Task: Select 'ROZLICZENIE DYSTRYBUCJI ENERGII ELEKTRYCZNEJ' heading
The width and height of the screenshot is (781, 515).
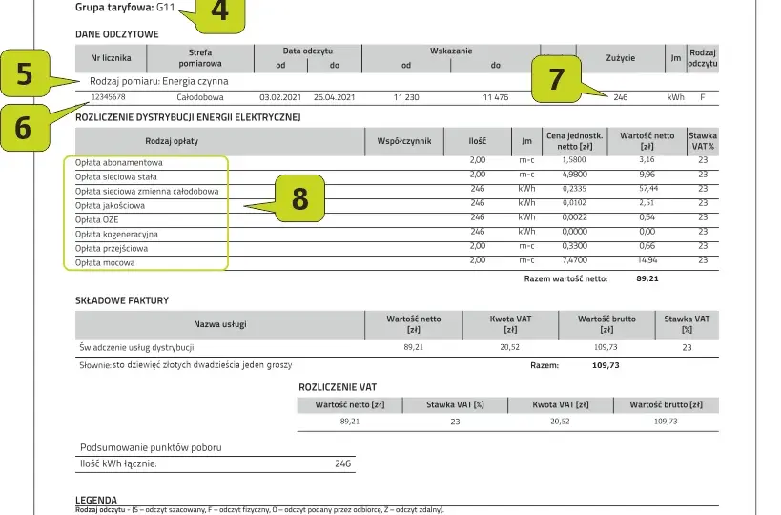Action: coord(188,117)
